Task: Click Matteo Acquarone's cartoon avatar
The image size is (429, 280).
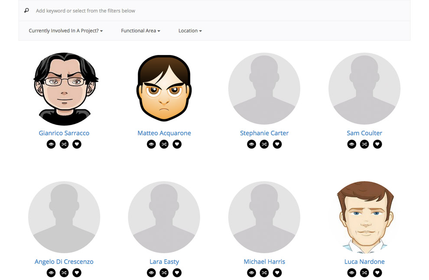Action: tap(164, 88)
